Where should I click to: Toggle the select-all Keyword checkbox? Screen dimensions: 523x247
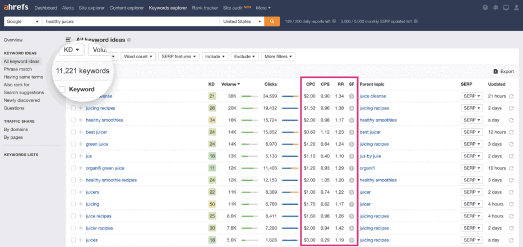tap(62, 89)
